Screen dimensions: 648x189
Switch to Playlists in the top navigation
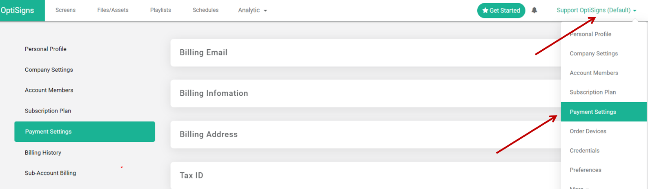tap(160, 10)
